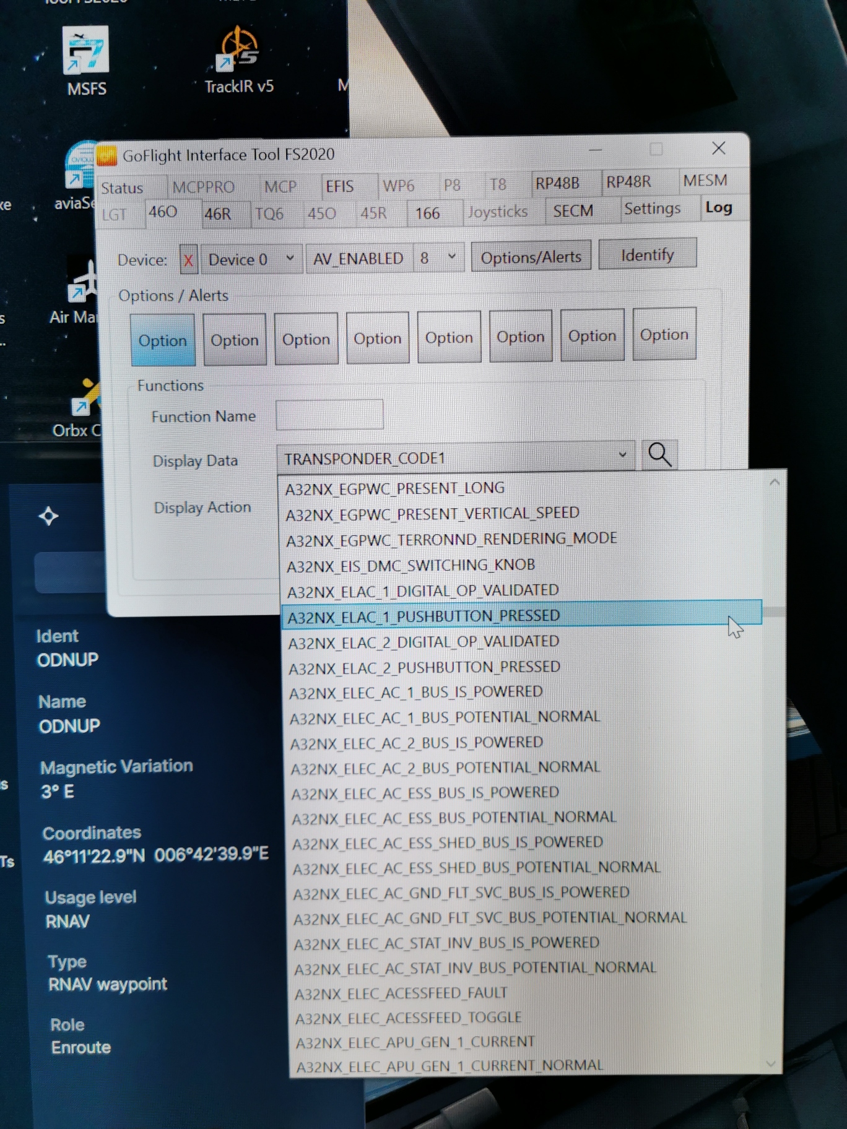The height and width of the screenshot is (1129, 847).
Task: Open the MESM tab
Action: (705, 181)
